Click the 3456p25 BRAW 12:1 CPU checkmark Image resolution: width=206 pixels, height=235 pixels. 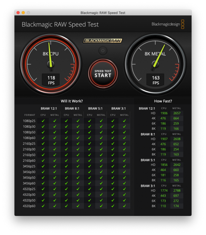point(43,166)
